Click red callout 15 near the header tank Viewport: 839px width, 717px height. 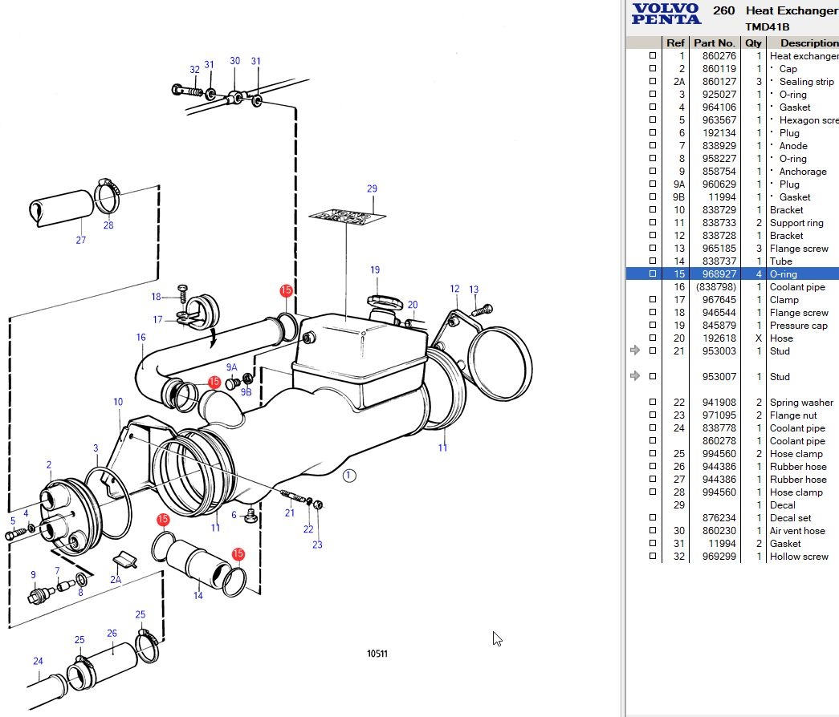click(286, 290)
